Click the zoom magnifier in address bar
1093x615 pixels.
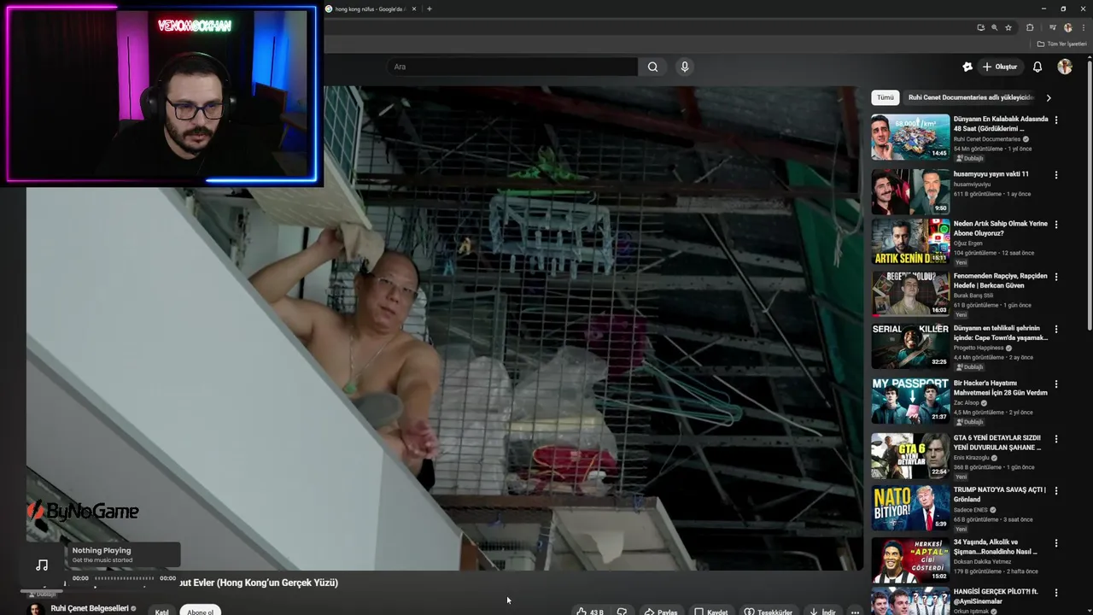click(x=994, y=27)
